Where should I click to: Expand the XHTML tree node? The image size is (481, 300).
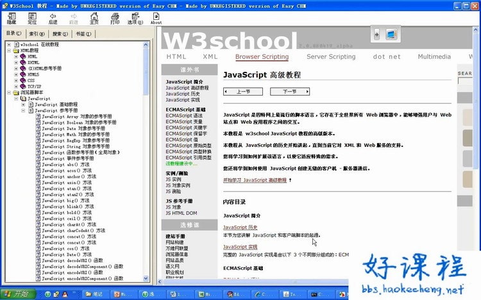click(x=16, y=62)
